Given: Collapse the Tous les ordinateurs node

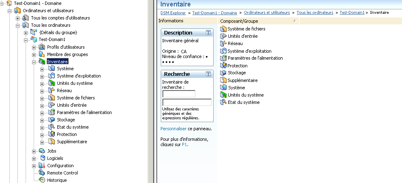Looking at the screenshot, I should 18,26.
